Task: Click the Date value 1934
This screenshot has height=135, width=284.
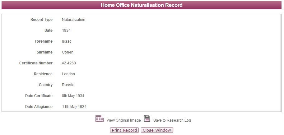Action: click(x=66, y=30)
